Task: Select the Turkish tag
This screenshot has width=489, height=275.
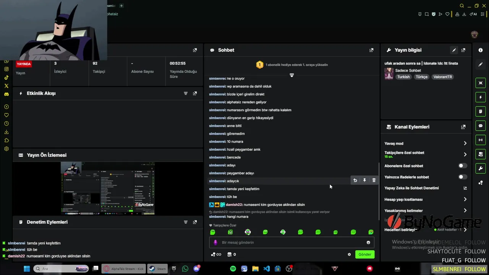Action: 403,77
